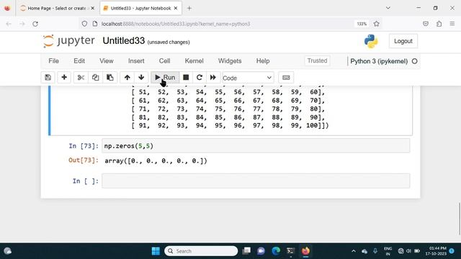Viewport: 461px width, 259px height.
Task: Open the Help menu
Action: point(263,61)
